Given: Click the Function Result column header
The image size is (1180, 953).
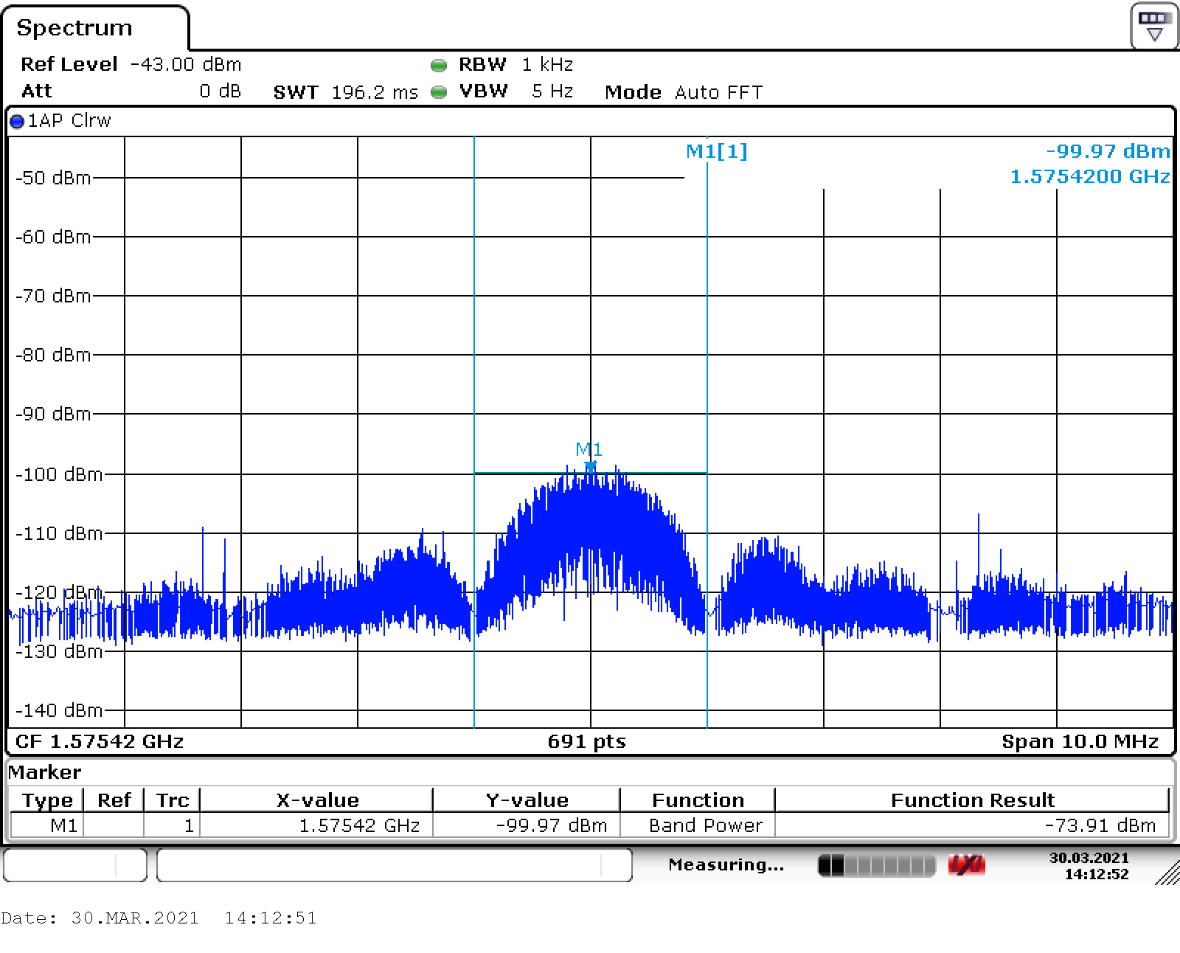Looking at the screenshot, I should [972, 800].
